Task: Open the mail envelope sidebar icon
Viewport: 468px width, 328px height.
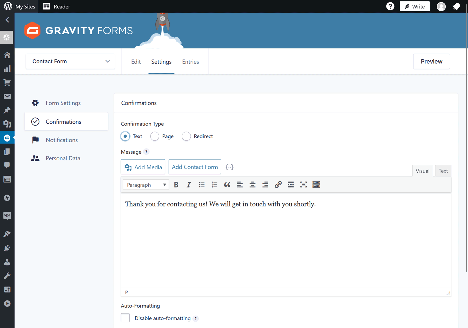Action: (x=7, y=96)
